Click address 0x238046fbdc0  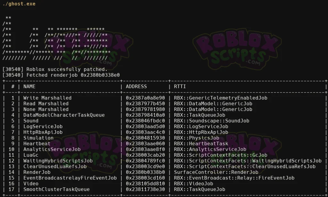pos(145,121)
